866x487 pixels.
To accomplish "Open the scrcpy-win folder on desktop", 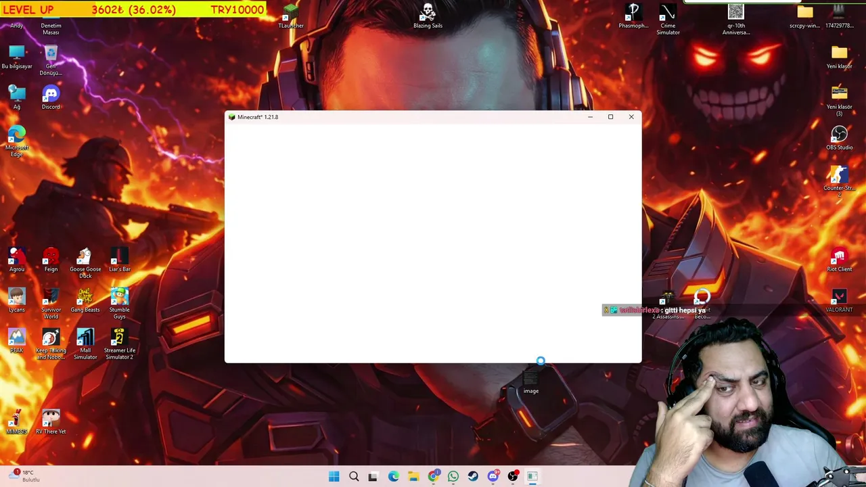I will [x=804, y=16].
